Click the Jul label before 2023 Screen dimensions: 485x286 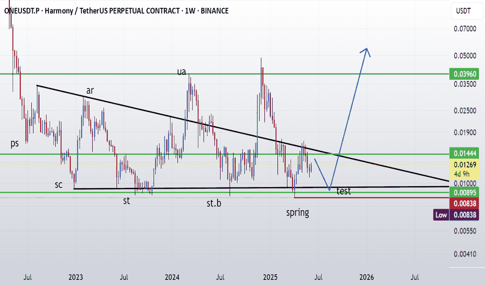[28, 277]
